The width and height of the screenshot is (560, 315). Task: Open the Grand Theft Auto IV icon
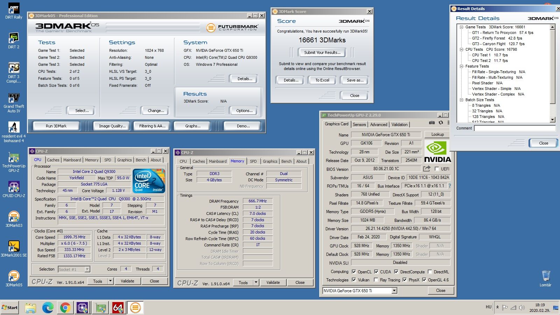click(14, 103)
